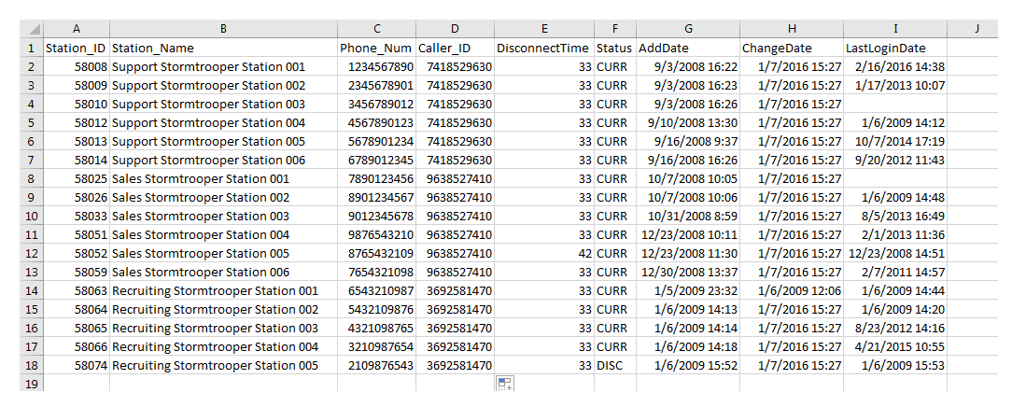1012x407 pixels.
Task: Select column E header
Action: coord(544,29)
